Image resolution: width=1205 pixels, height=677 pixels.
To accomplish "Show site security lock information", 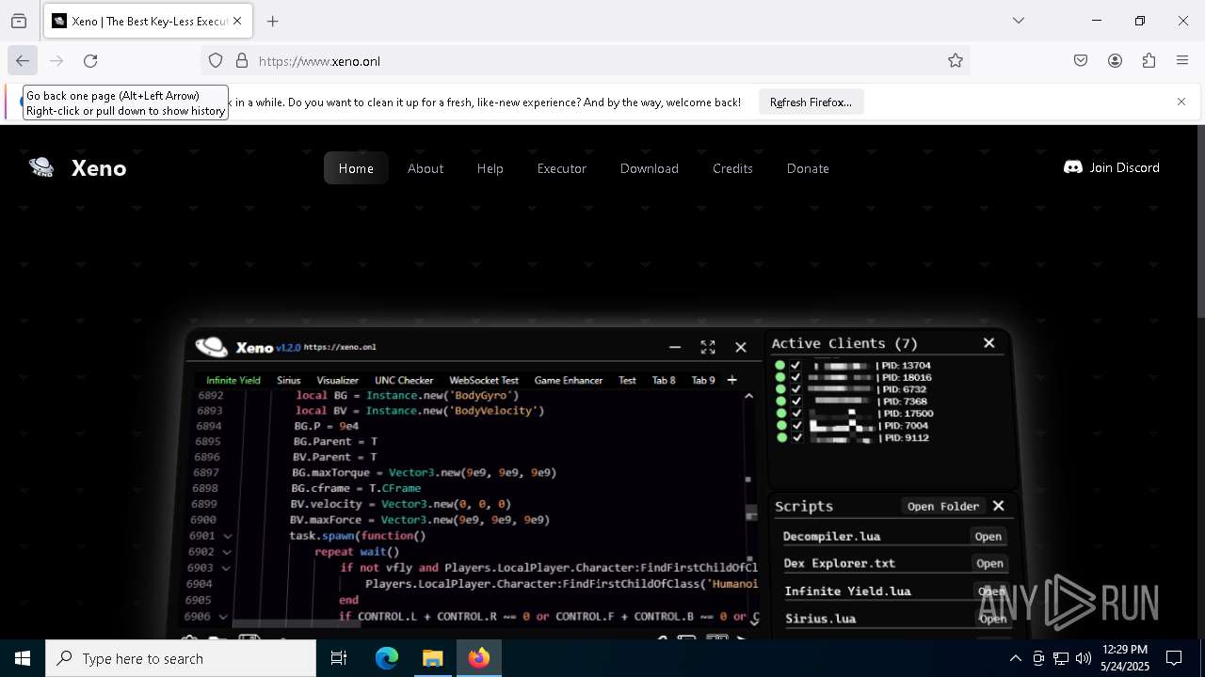I will pyautogui.click(x=242, y=61).
